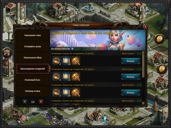The image size is (171, 128).
Task: Click scrollbar down arrow in quest list
Action: coord(144,103)
